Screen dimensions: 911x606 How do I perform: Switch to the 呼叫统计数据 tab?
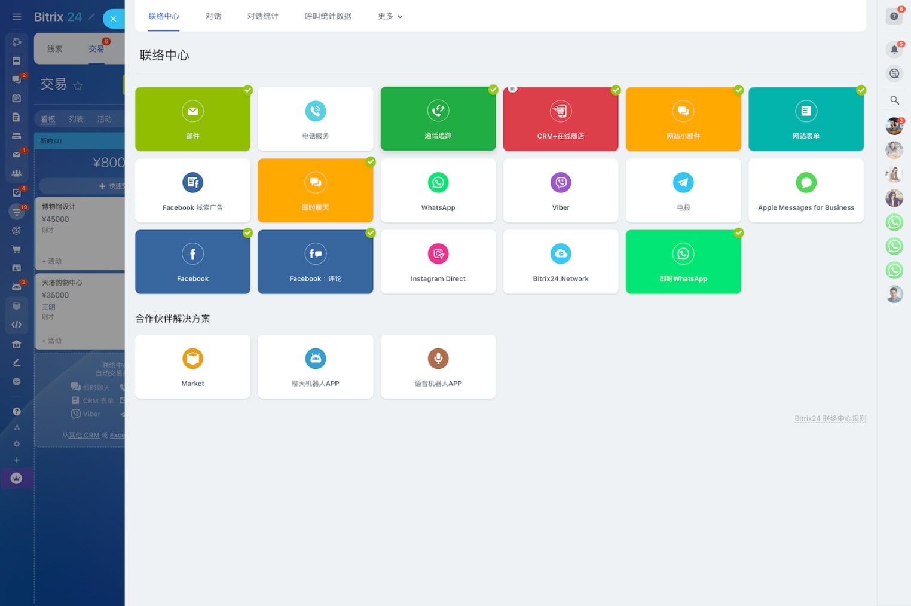328,16
